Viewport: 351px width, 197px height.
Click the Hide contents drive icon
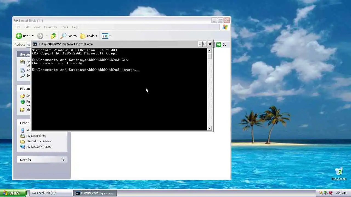click(22, 62)
